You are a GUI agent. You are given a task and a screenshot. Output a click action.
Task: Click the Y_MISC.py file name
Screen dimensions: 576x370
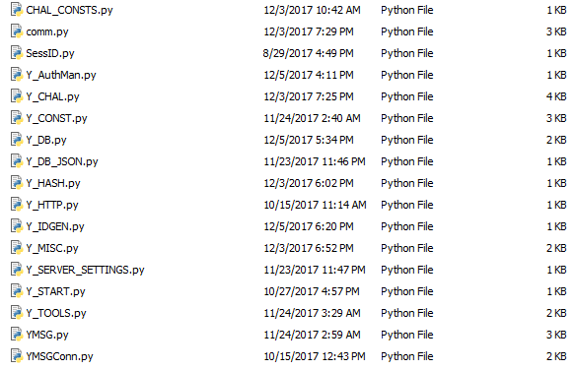pyautogui.click(x=52, y=248)
